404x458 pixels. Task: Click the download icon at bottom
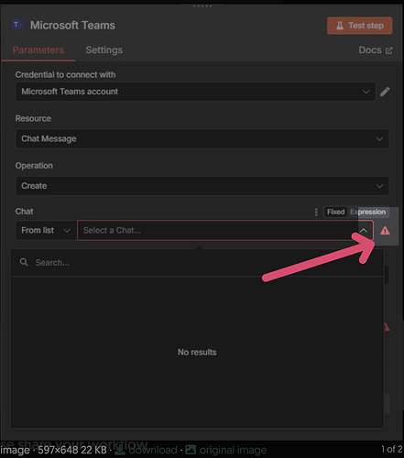[120, 450]
